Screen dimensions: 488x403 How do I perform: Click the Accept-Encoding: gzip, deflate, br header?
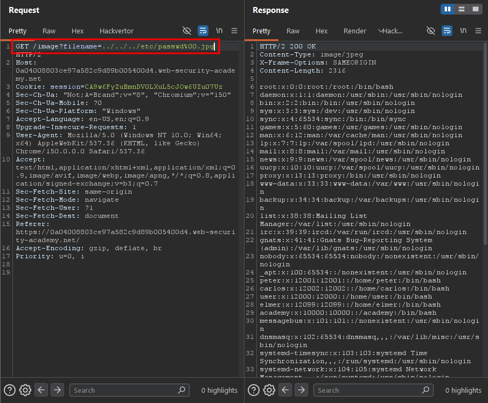pyautogui.click(x=89, y=248)
